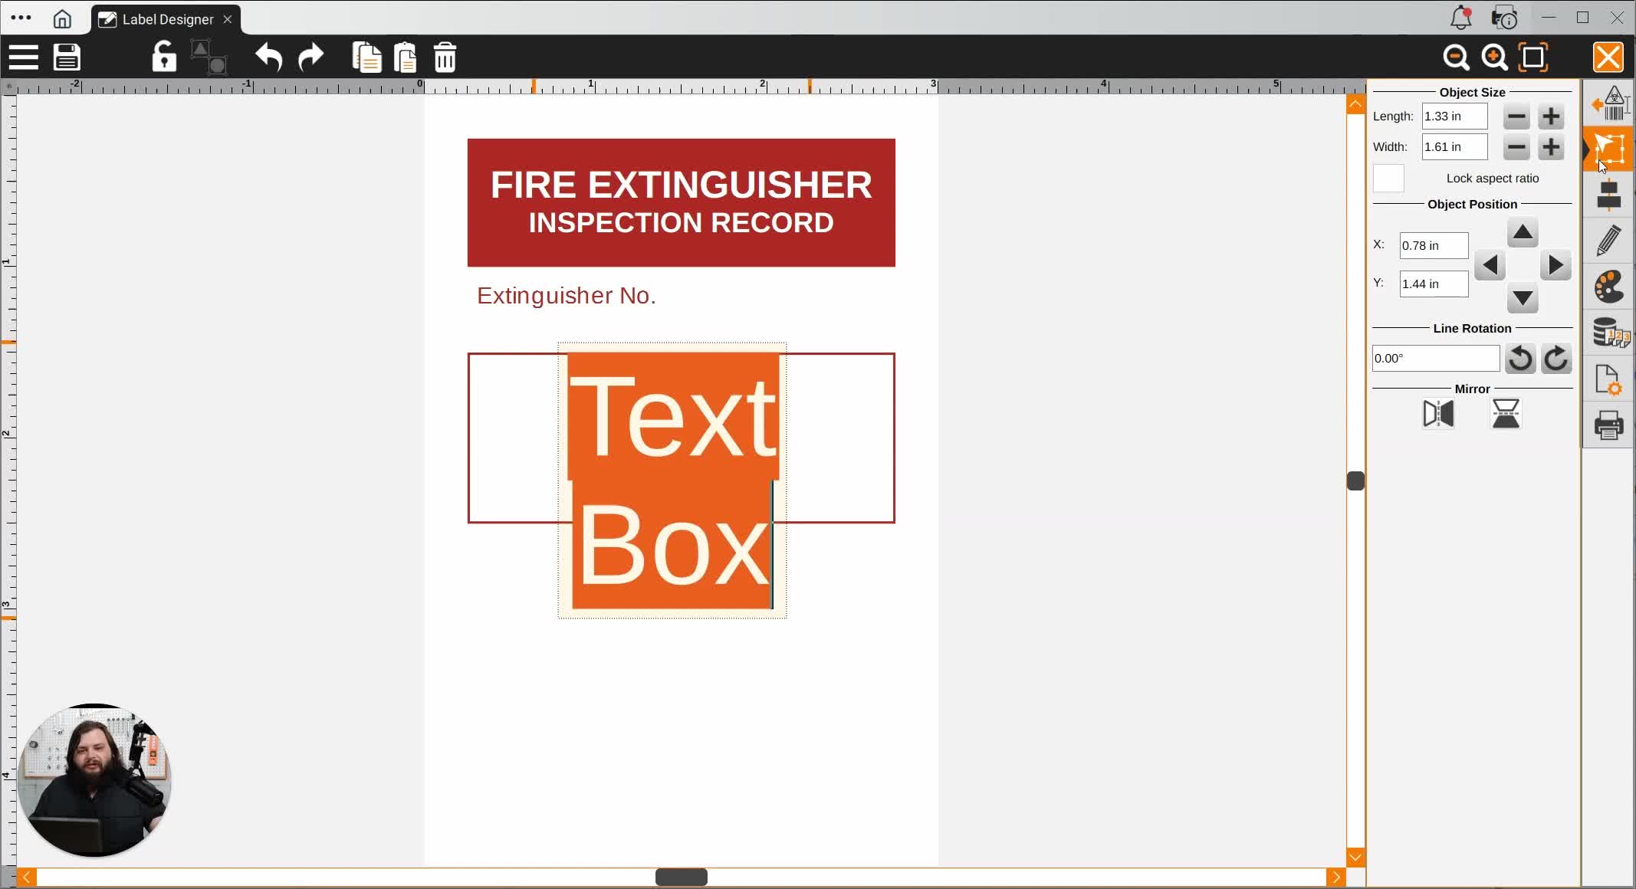Click the vertical scrollbar thumb

[x=1355, y=481]
